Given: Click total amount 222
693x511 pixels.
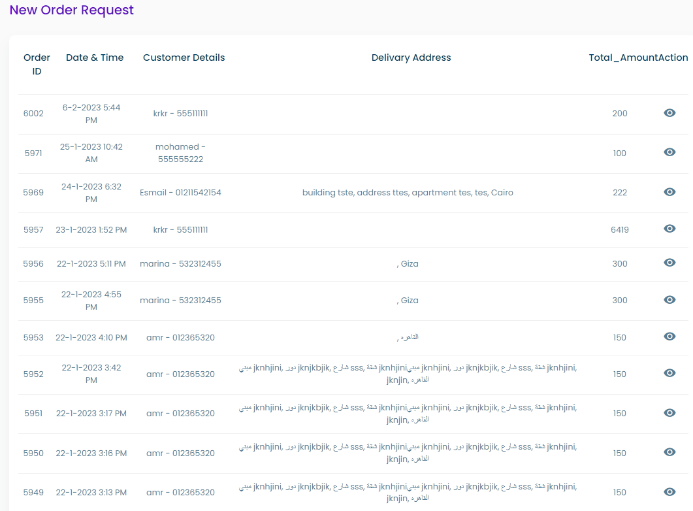Looking at the screenshot, I should pos(620,193).
